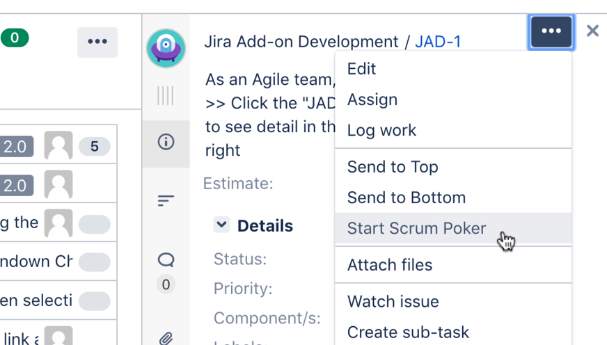Screen dimensions: 607x345
Task: Choose Send to Top option
Action: 393,167
